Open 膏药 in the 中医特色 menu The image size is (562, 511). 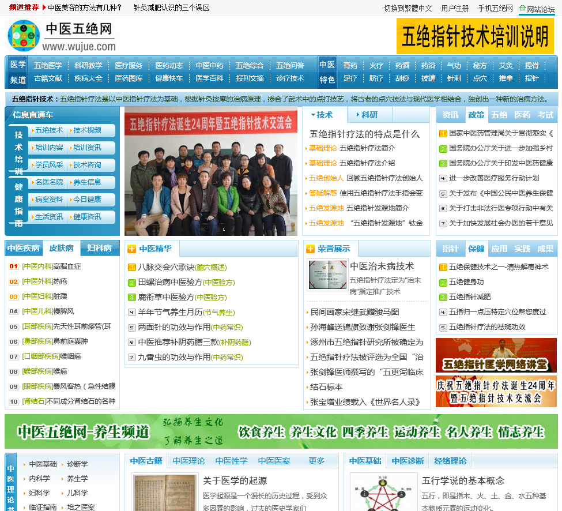(350, 66)
